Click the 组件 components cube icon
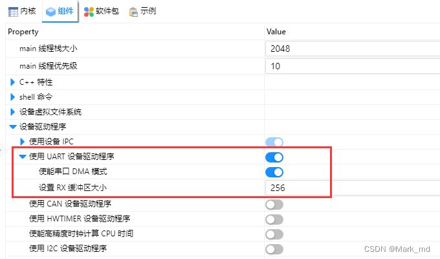The height and width of the screenshot is (259, 440). (50, 11)
